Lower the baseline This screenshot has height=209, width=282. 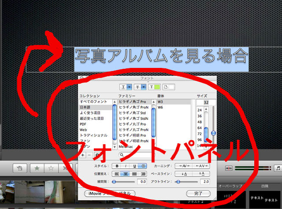tap(184, 174)
